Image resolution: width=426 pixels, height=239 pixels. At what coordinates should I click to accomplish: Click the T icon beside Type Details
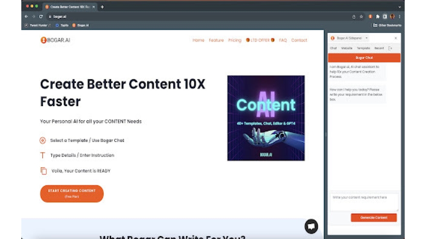tap(43, 155)
